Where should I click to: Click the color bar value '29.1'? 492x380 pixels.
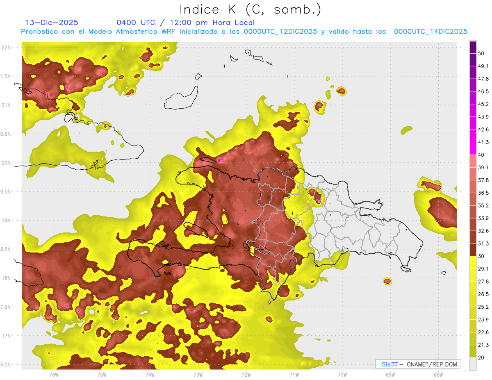click(x=483, y=269)
